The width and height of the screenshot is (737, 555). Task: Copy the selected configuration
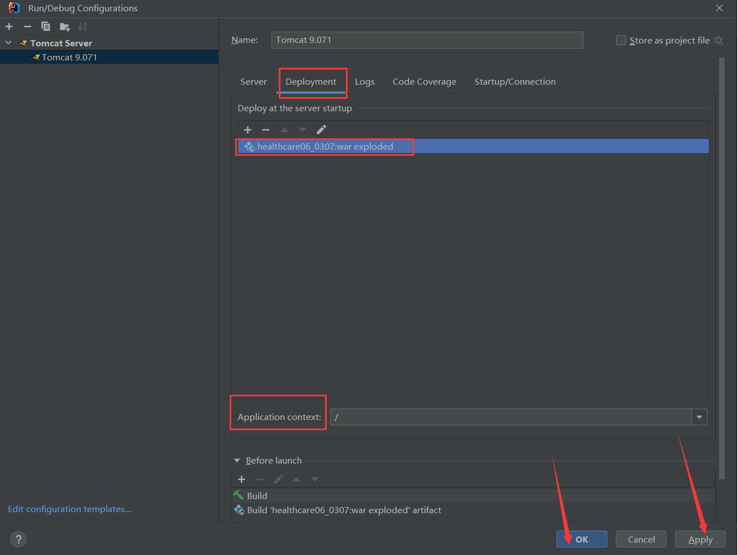[x=46, y=27]
